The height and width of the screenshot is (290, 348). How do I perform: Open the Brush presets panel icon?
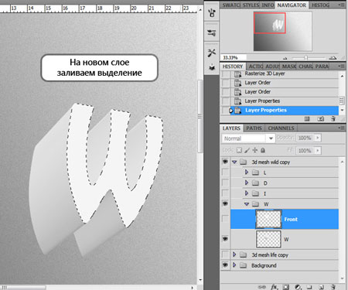[212, 12]
